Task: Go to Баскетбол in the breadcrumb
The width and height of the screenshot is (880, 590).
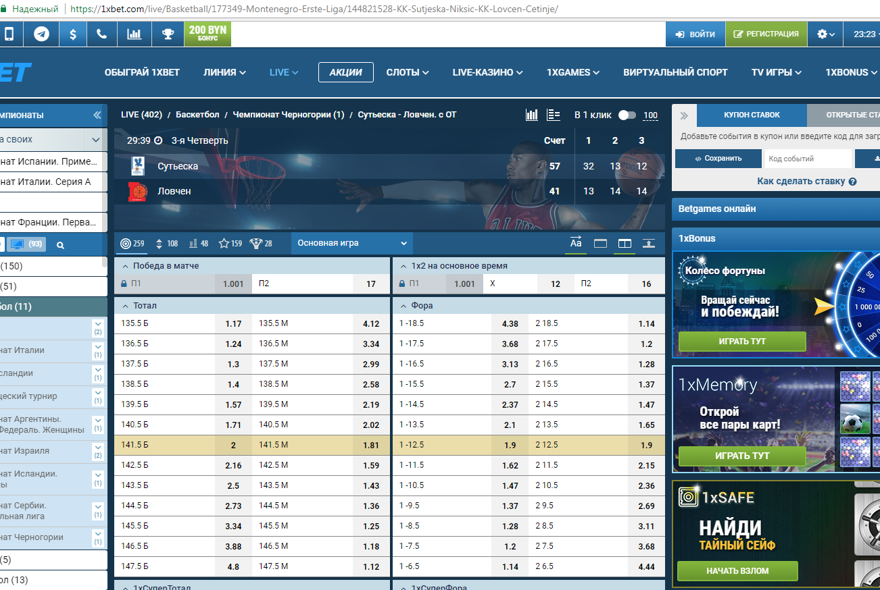Action: [x=197, y=115]
